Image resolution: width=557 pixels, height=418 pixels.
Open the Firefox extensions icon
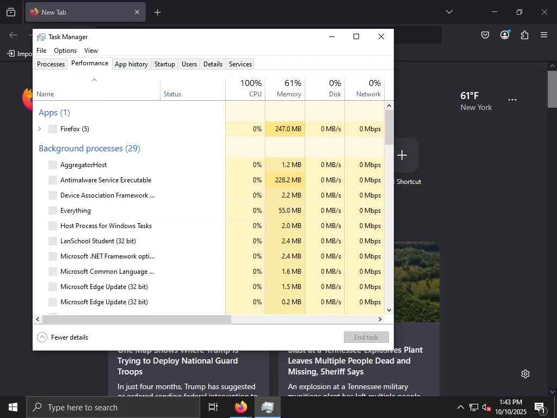pos(524,35)
